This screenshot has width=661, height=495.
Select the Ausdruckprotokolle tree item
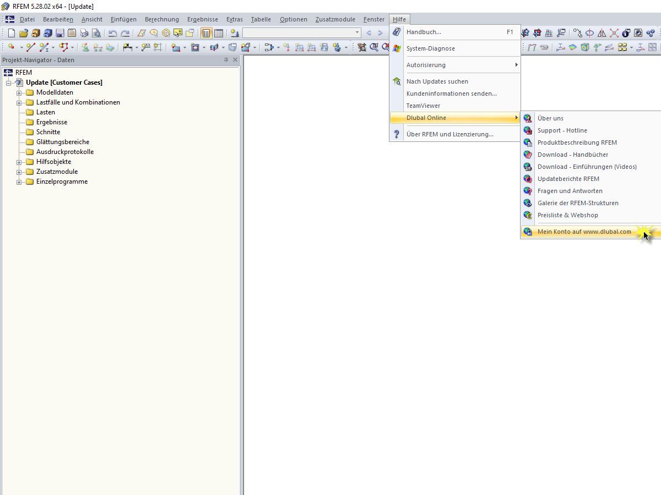pos(65,152)
